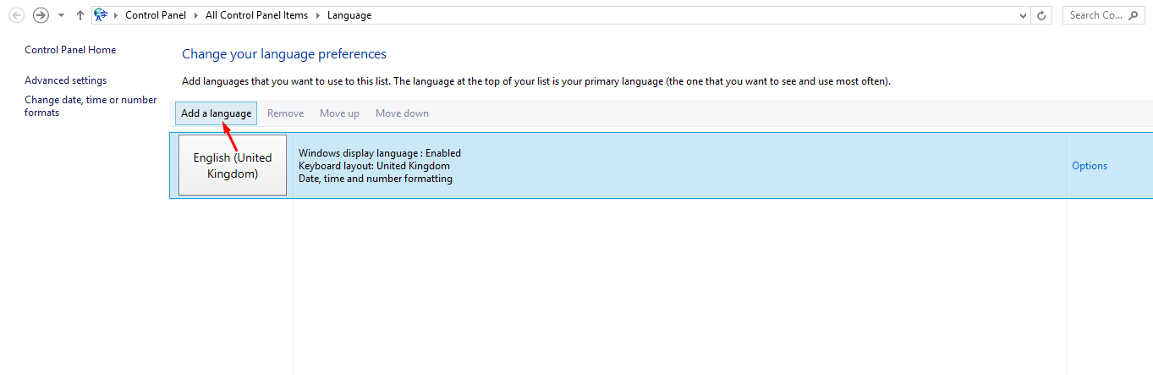Click the Add a language button

click(x=216, y=113)
